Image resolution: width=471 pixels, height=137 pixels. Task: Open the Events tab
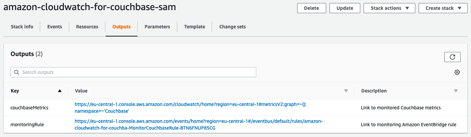pos(55,27)
